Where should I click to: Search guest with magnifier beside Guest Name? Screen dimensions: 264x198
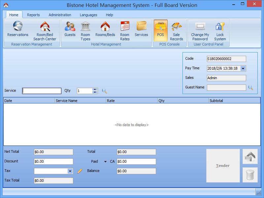click(251, 87)
